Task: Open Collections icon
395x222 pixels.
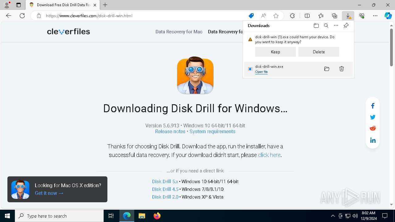Action: click(x=335, y=16)
